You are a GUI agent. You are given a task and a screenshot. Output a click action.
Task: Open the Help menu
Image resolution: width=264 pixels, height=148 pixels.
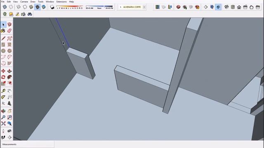coord(71,2)
